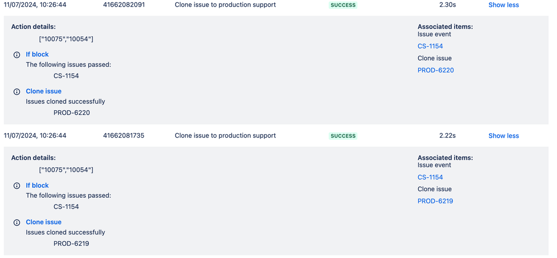The width and height of the screenshot is (557, 258).
Task: Collapse execution 41662082091 via Show less
Action: 503,5
